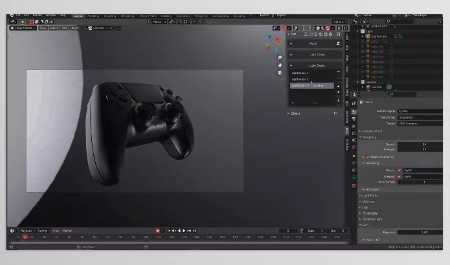
Task: Switch to the Modeling workspace tab
Action: click(93, 16)
